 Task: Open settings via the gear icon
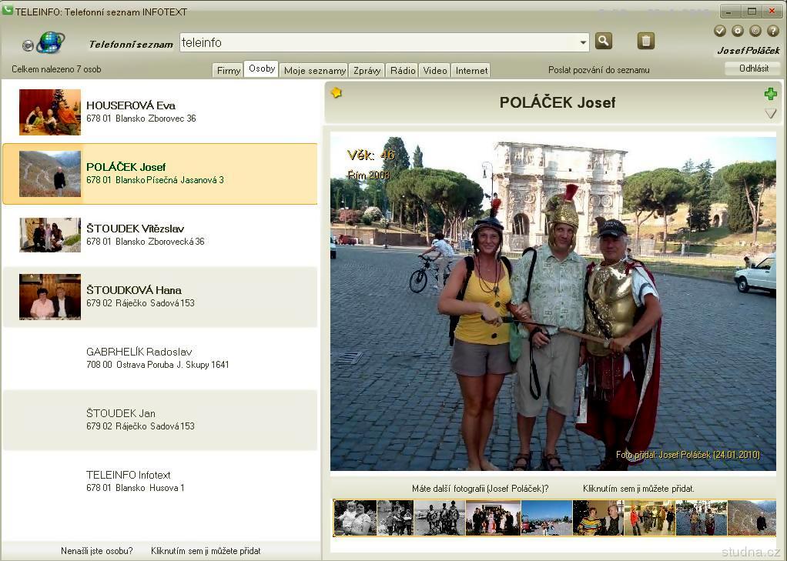click(x=738, y=31)
